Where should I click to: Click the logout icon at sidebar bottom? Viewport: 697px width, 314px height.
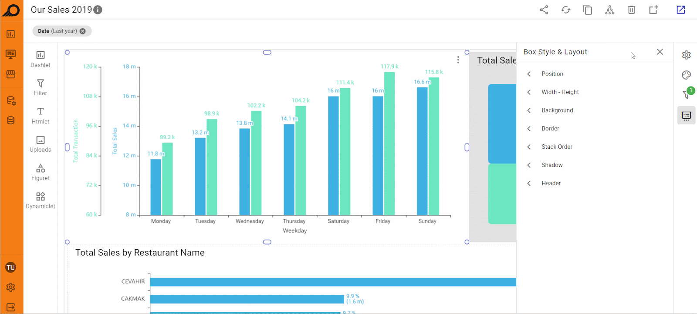tap(11, 307)
